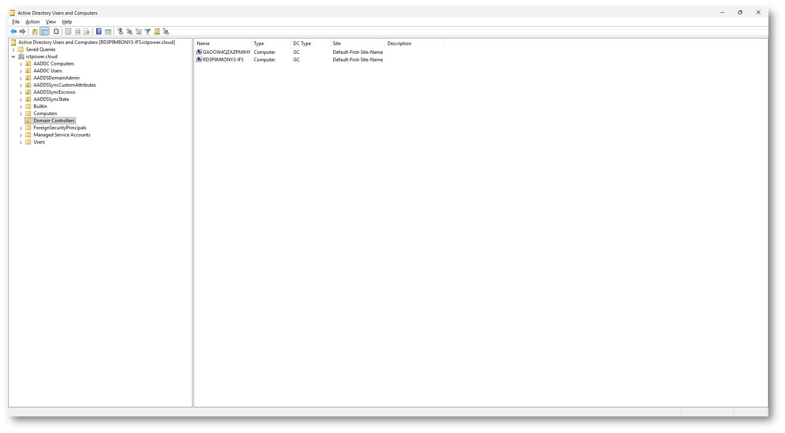Open the View menu

click(x=51, y=22)
